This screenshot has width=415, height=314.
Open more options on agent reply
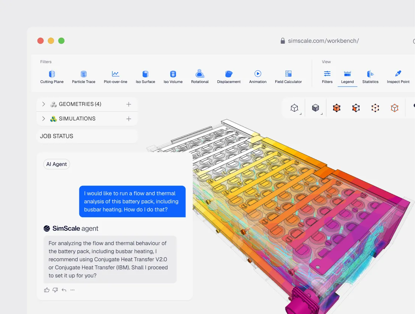coord(73,290)
